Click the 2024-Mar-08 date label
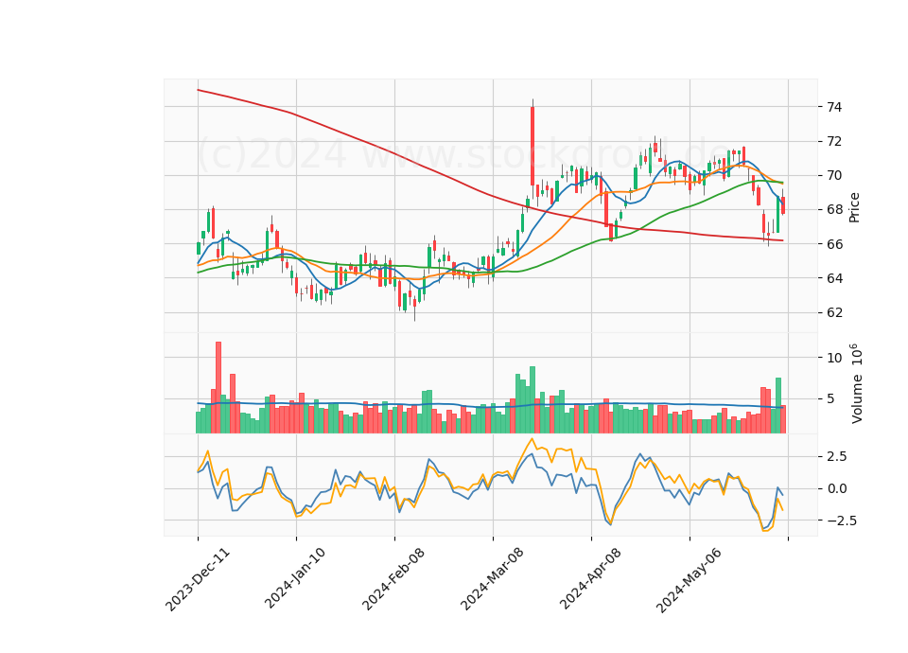Viewport: 908px width, 653px height. (x=492, y=578)
